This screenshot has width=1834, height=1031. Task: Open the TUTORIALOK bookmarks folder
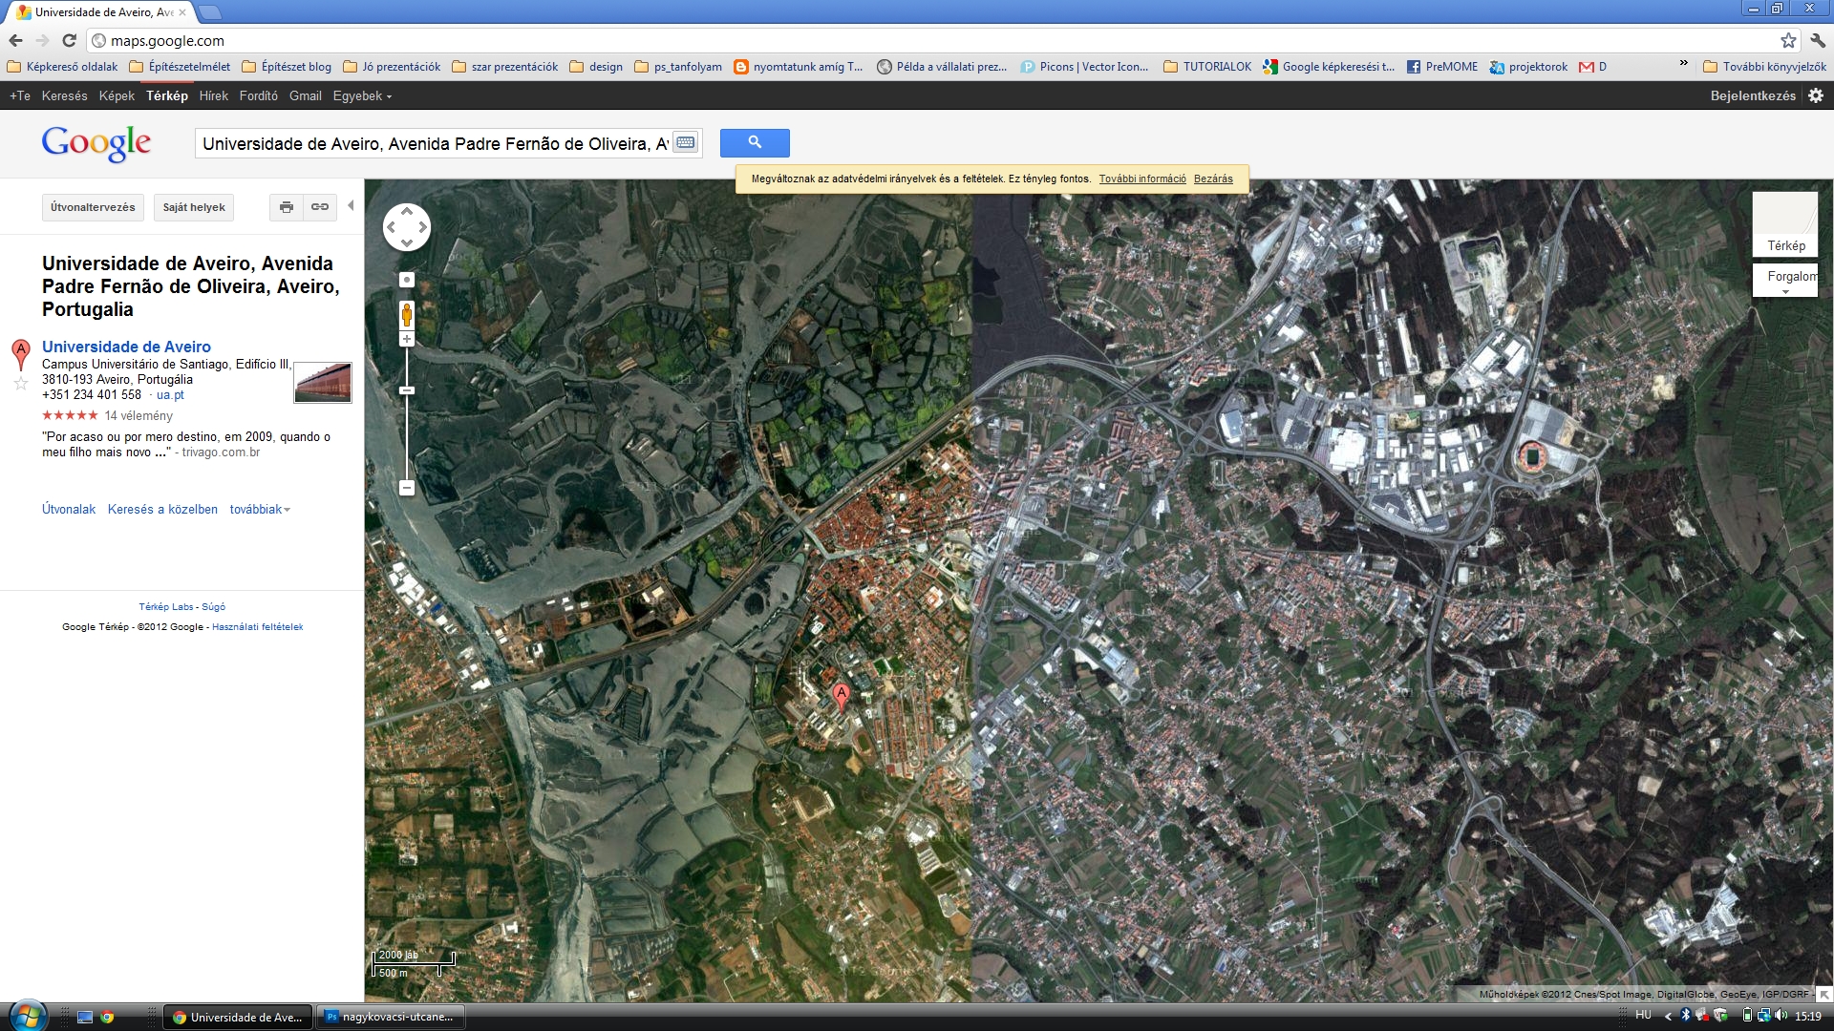[x=1207, y=67]
